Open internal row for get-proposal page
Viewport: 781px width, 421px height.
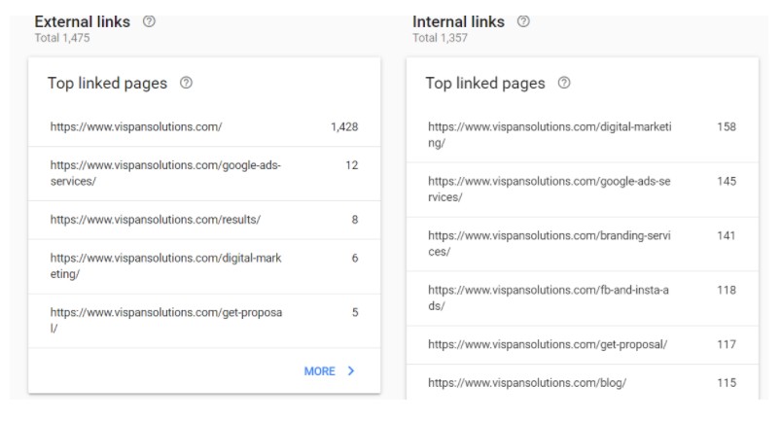pos(583,345)
